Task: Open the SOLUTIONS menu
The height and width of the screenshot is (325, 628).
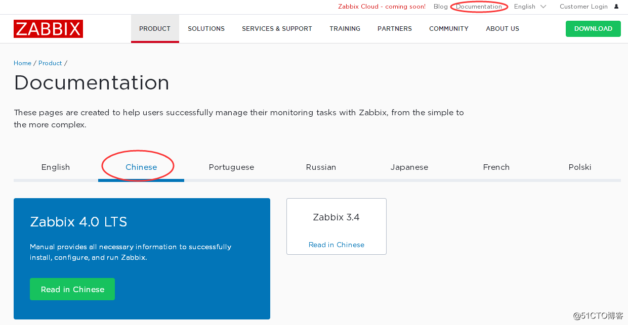Action: [x=206, y=29]
